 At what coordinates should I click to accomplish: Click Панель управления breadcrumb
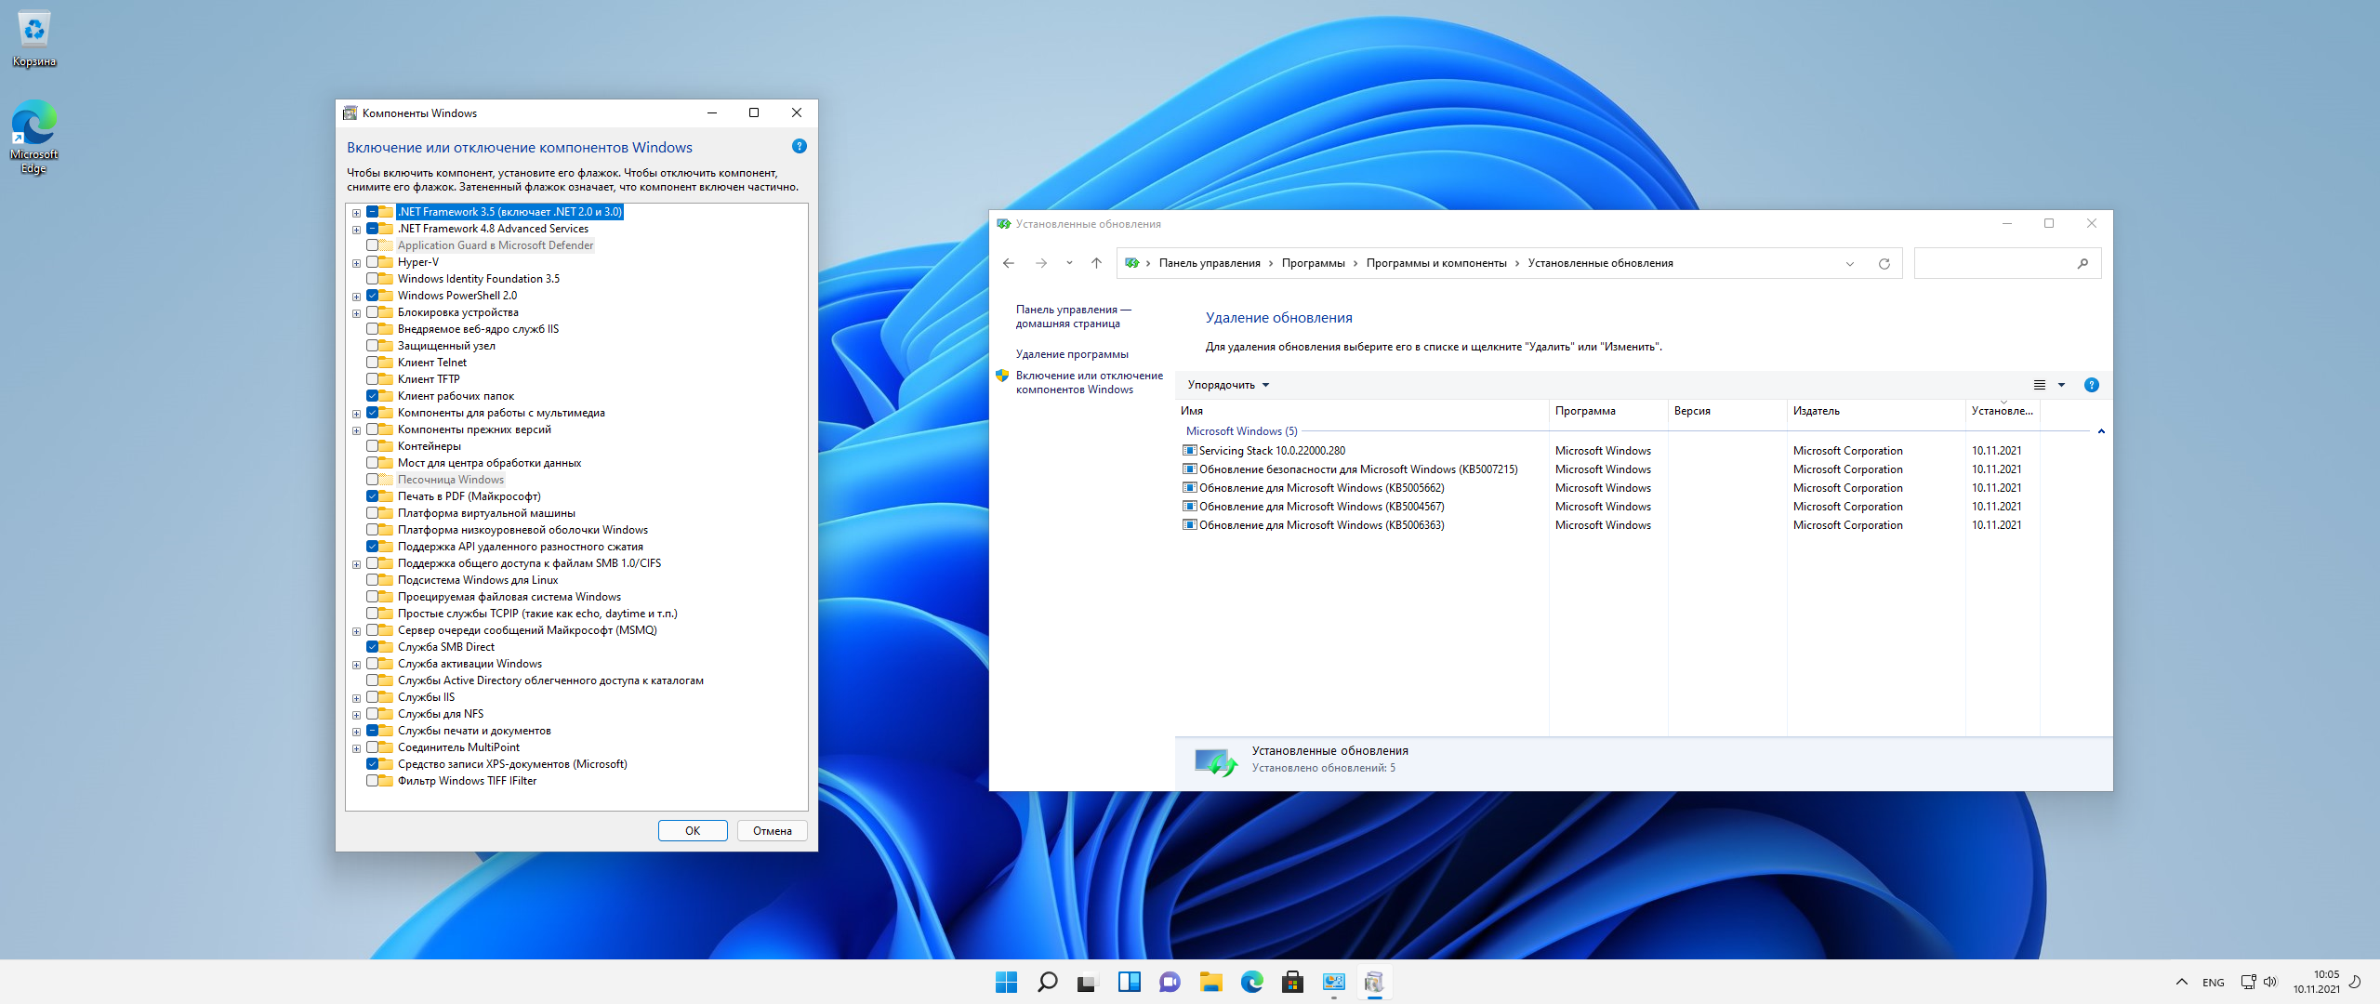pyautogui.click(x=1210, y=263)
